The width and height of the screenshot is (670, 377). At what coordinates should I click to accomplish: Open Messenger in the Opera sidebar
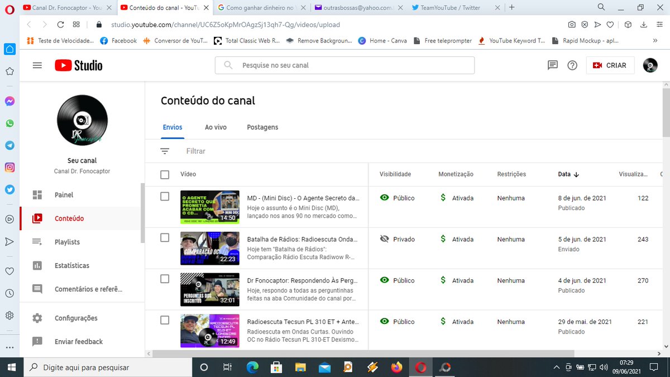[x=9, y=102]
